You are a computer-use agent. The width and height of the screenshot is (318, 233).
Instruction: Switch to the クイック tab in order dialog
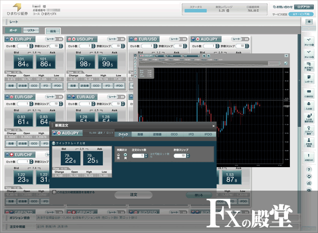(123, 134)
